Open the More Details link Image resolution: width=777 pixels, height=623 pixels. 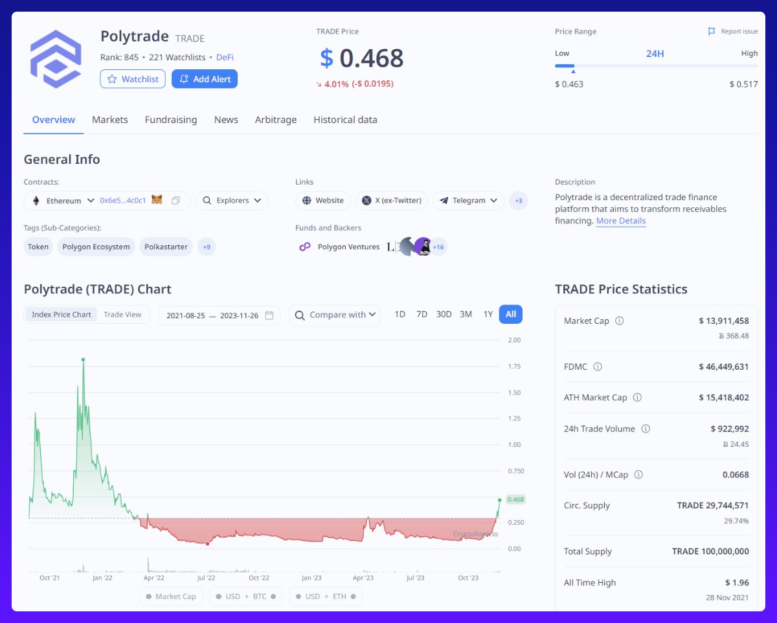(x=620, y=221)
